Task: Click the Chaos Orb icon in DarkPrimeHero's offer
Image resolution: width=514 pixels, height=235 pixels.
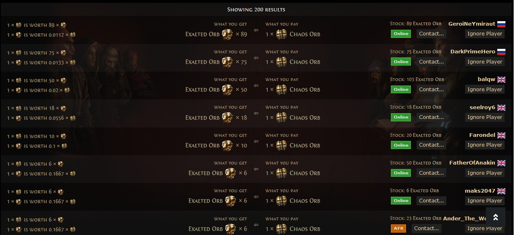Action: point(281,62)
